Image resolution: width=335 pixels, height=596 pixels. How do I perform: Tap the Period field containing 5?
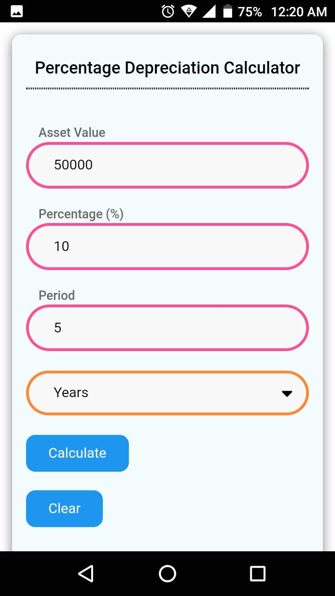[x=167, y=328]
